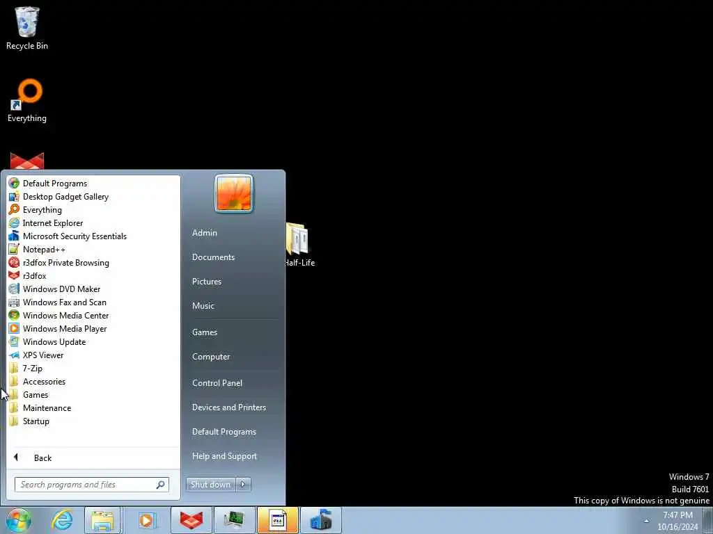Select the Half-Life folder on desktop

[x=299, y=244]
